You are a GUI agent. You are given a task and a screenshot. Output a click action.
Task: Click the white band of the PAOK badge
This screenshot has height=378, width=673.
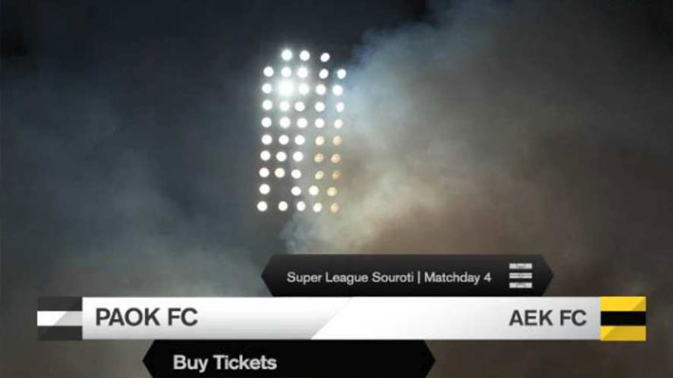pos(59,319)
